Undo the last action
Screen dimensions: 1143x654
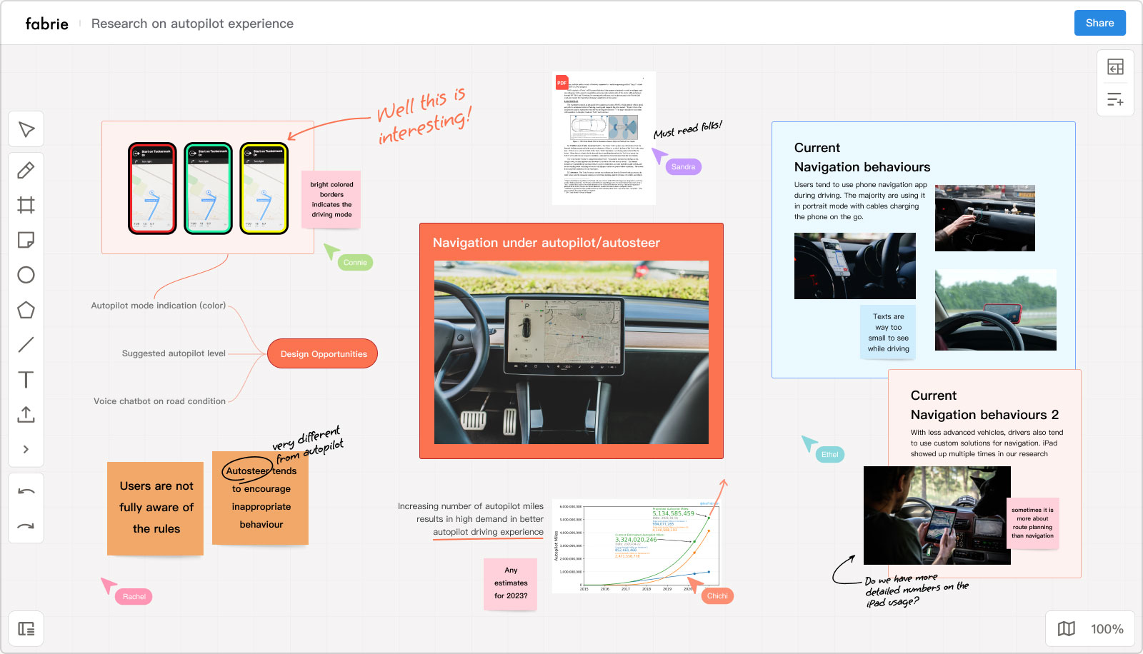(x=26, y=491)
